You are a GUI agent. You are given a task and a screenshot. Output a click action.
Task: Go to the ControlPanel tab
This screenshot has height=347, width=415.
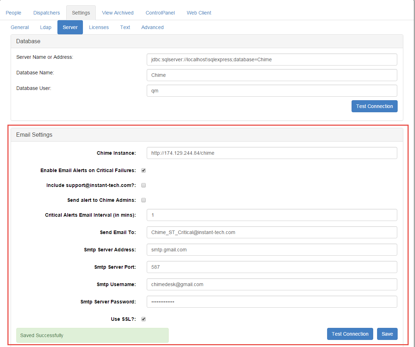pos(160,13)
